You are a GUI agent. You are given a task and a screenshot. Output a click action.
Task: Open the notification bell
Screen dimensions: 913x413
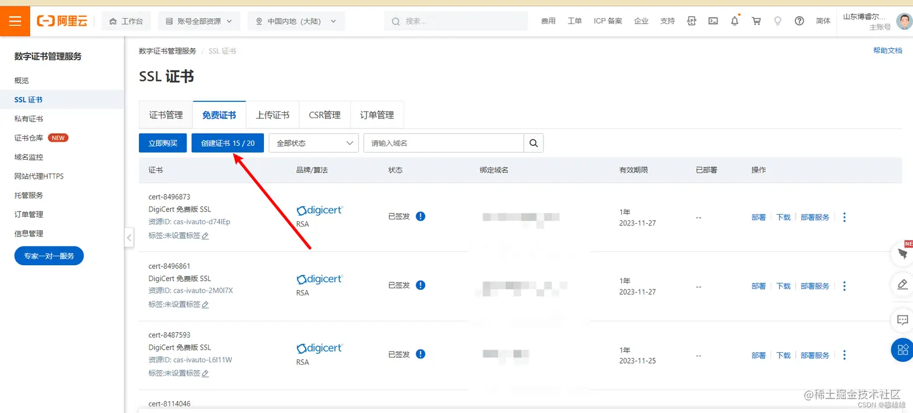735,20
